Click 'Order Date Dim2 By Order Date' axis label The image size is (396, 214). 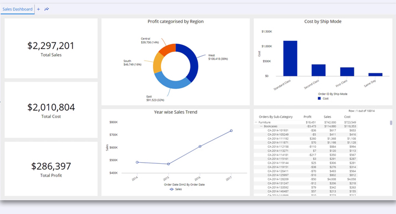[184, 185]
